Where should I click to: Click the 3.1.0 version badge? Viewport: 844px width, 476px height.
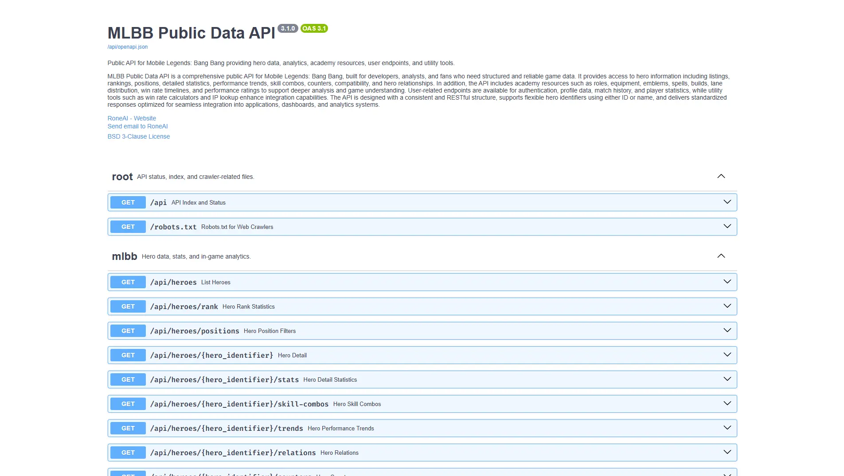(288, 28)
